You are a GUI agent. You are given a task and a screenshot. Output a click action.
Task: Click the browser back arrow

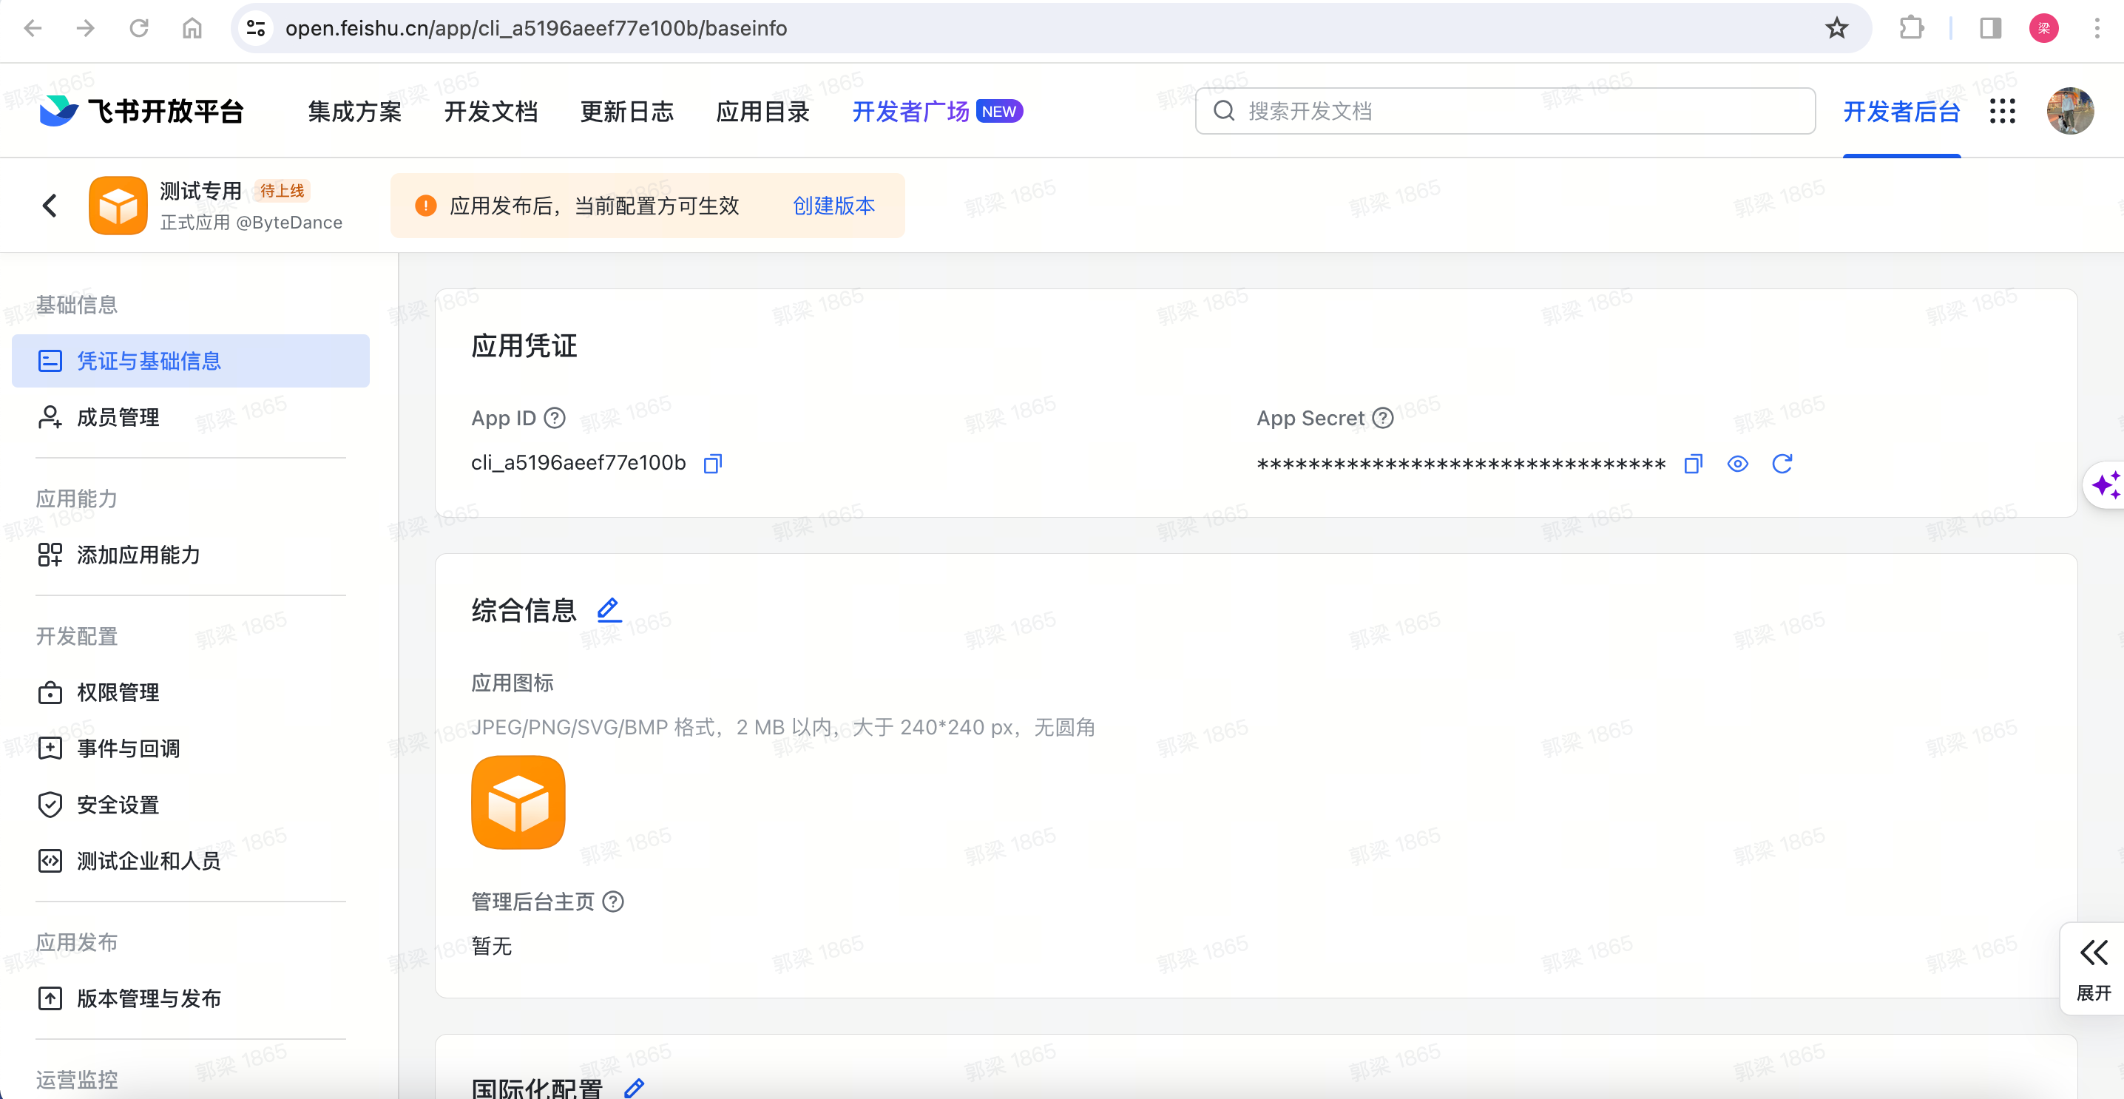coord(33,28)
